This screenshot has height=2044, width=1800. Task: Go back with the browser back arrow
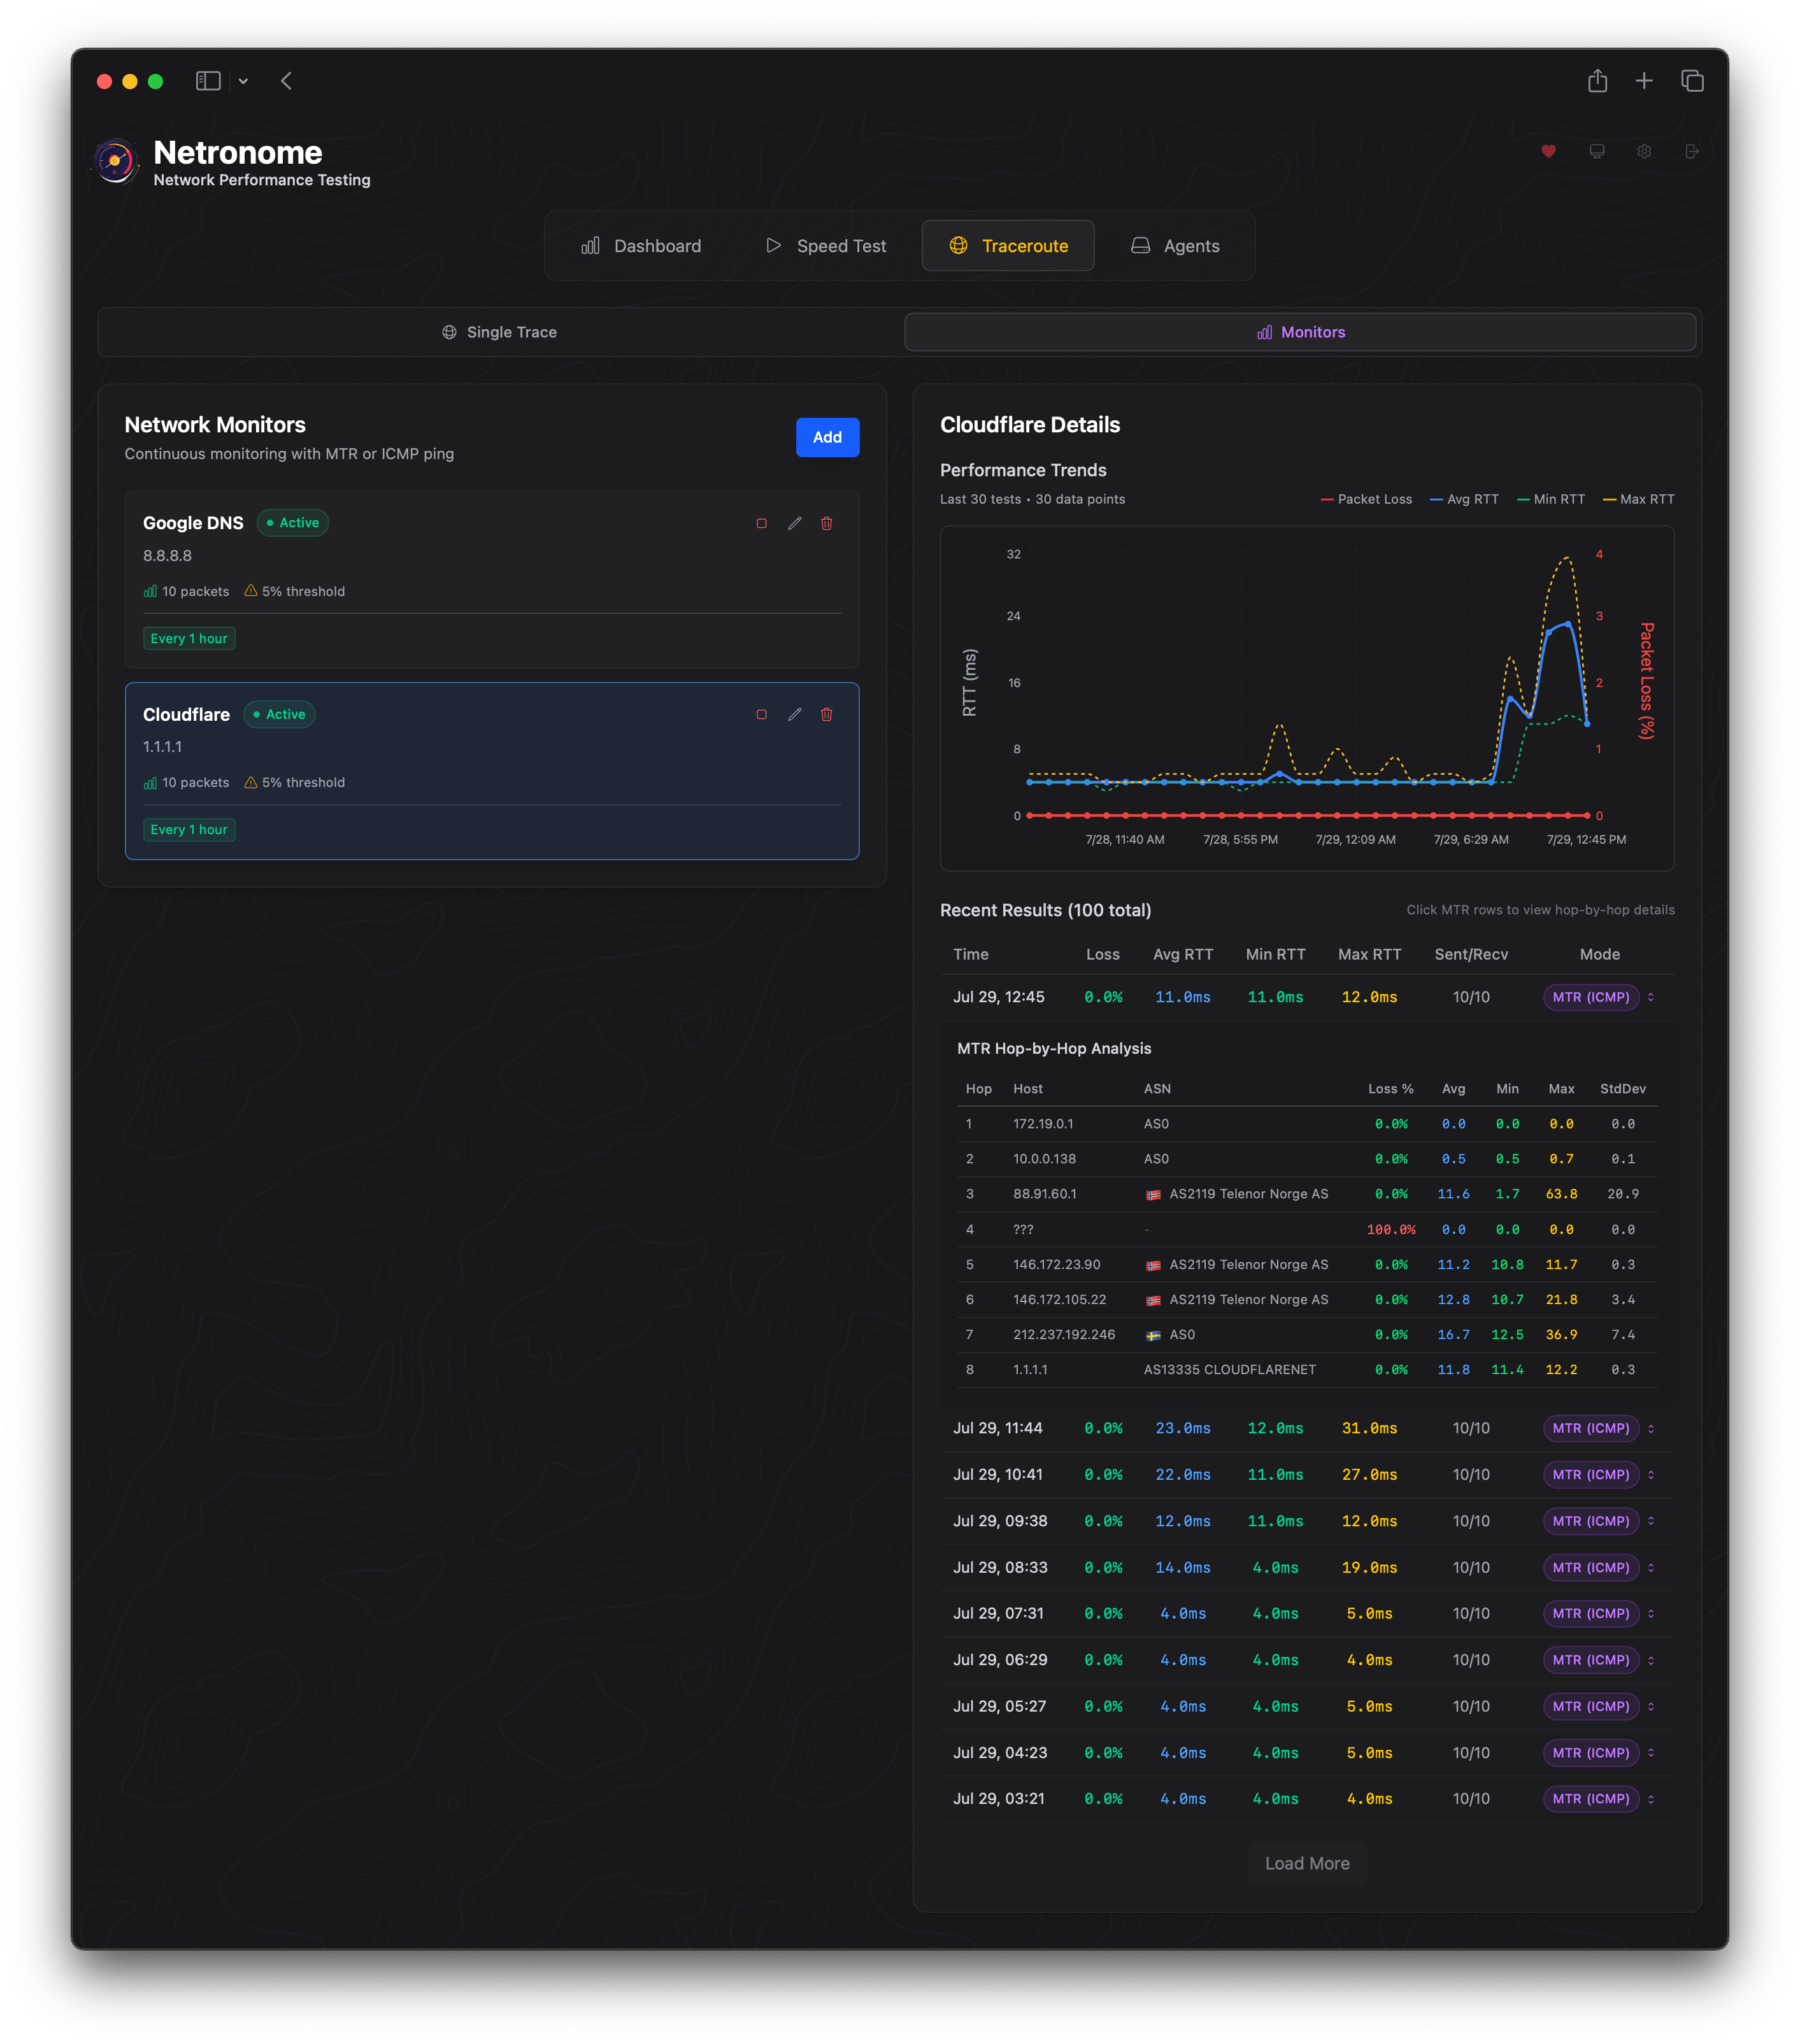coord(286,81)
